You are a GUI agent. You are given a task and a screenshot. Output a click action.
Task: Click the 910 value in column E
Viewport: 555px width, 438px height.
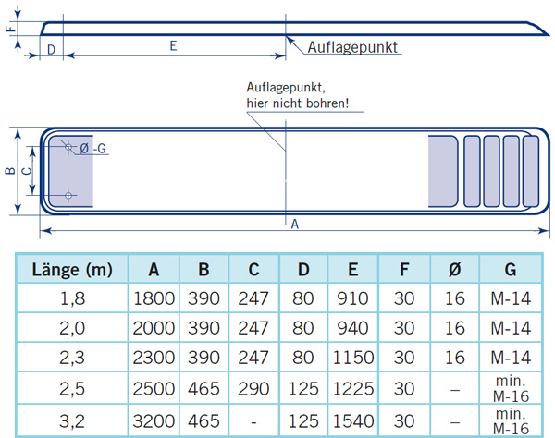click(x=352, y=299)
